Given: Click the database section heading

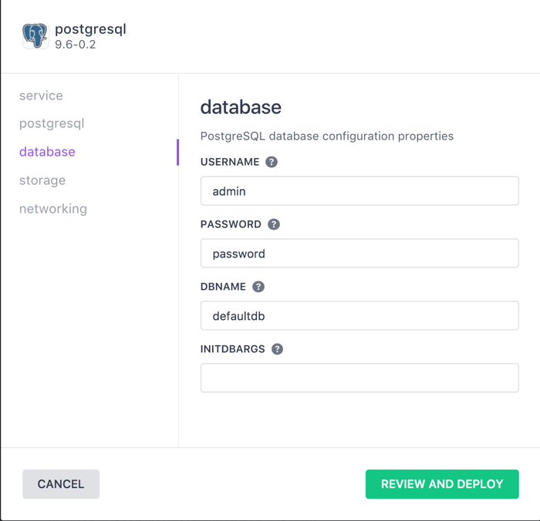Looking at the screenshot, I should 241,107.
